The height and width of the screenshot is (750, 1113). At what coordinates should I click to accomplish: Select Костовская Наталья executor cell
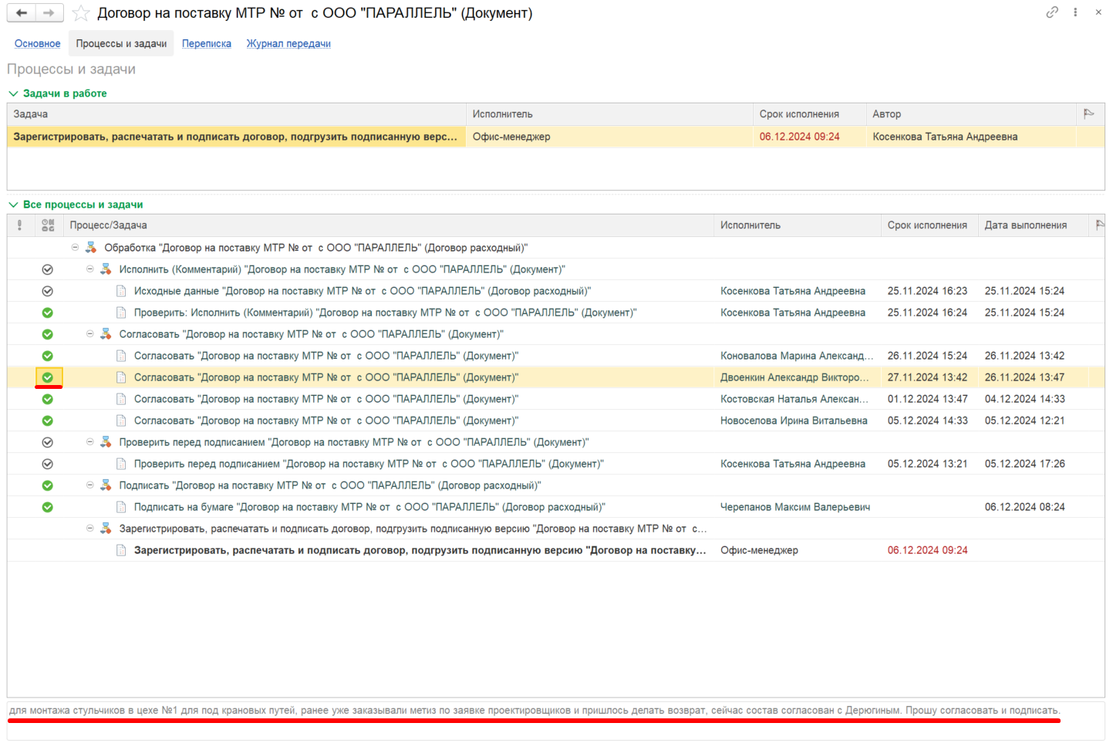point(797,399)
